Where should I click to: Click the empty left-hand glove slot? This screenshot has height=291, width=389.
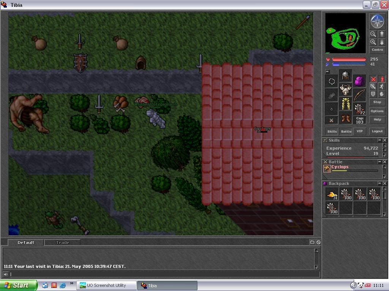click(x=331, y=95)
